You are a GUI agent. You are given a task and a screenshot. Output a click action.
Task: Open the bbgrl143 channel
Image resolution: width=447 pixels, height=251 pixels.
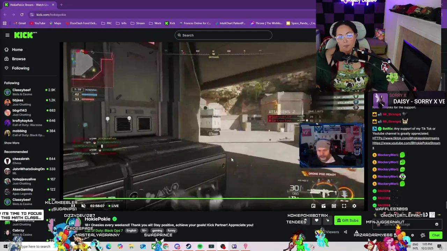coord(30,112)
